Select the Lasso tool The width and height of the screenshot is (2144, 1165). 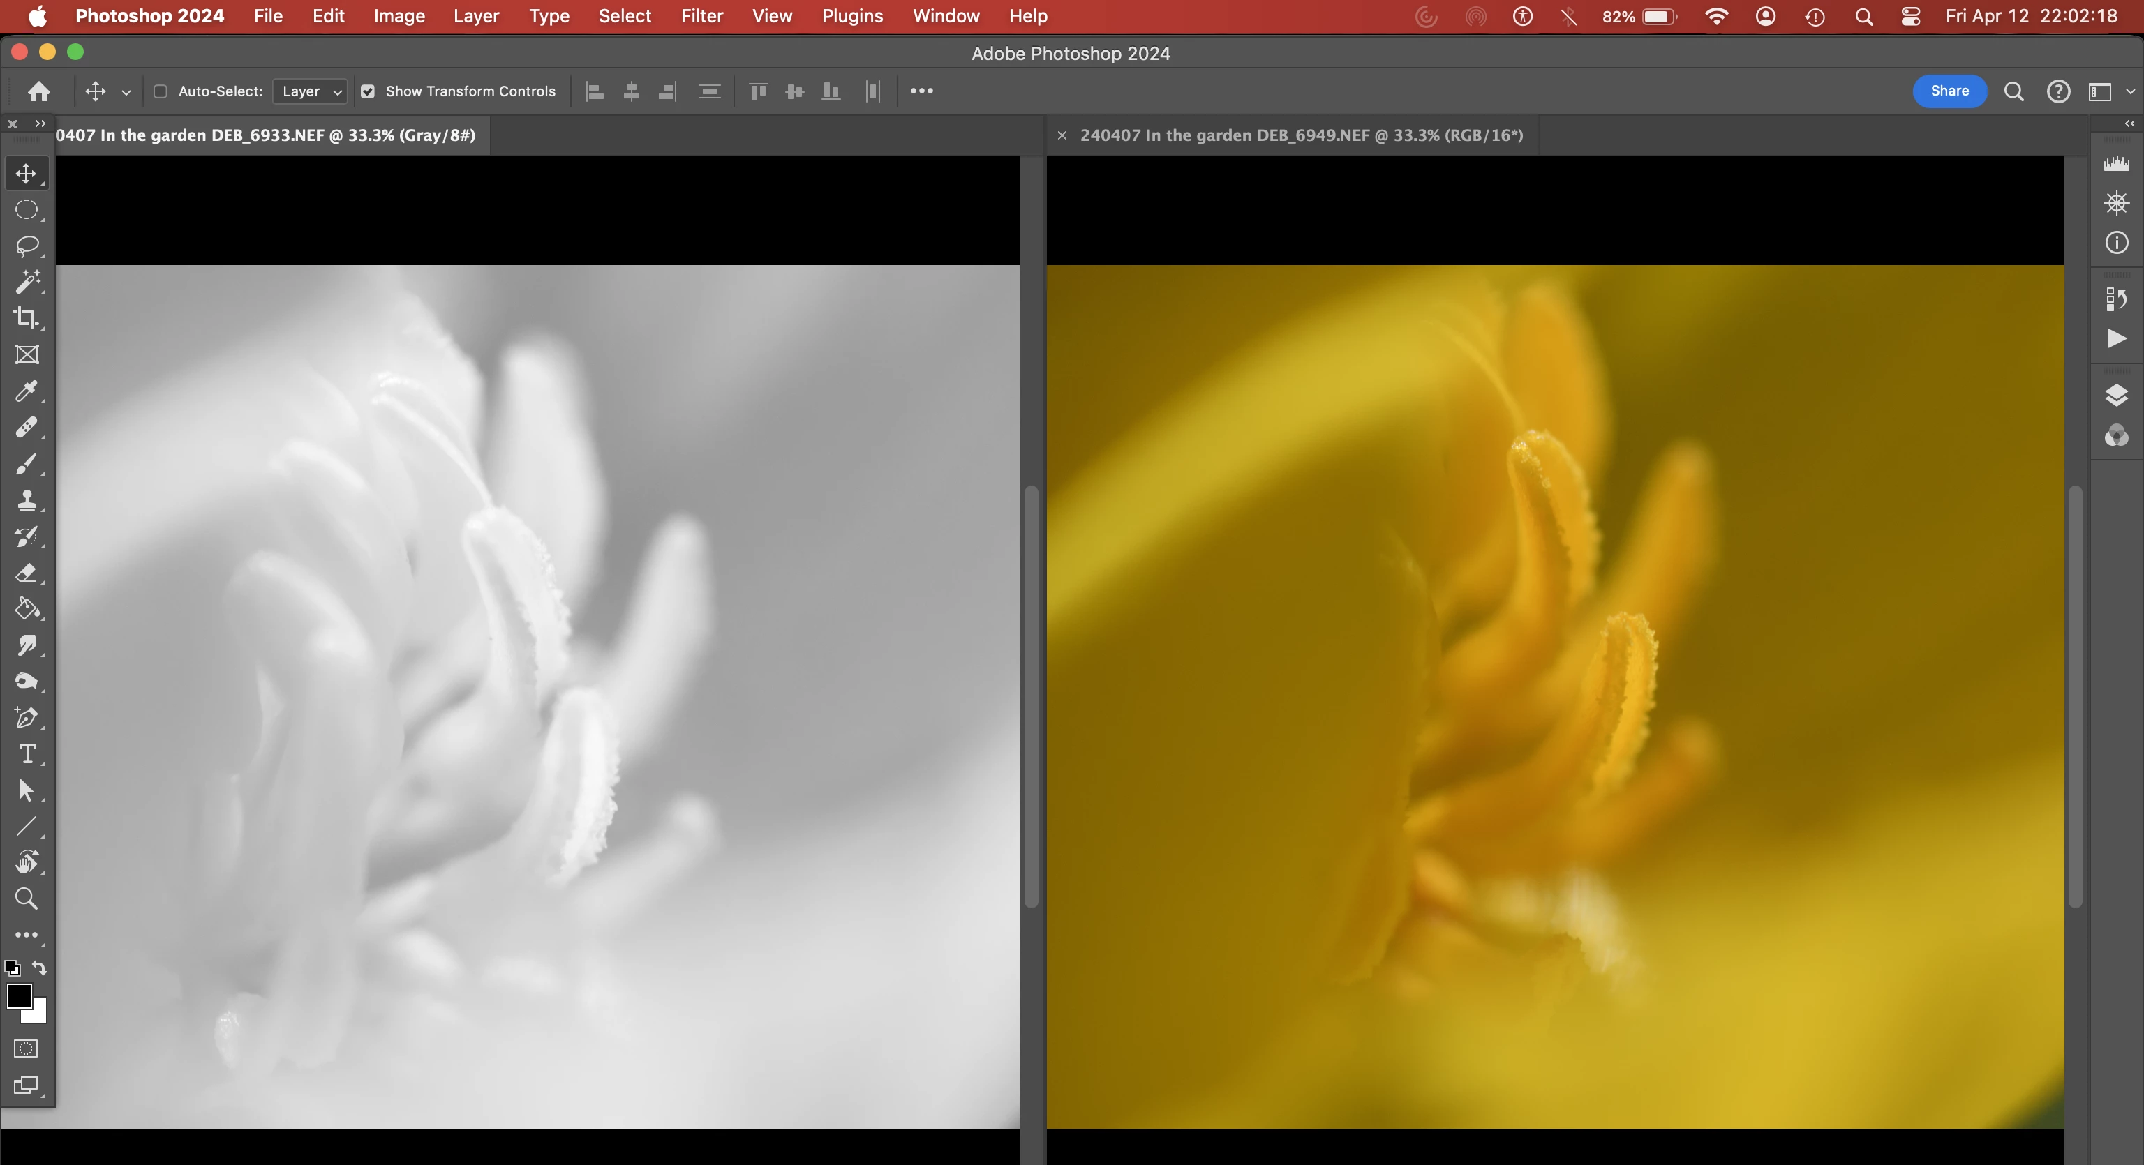26,246
